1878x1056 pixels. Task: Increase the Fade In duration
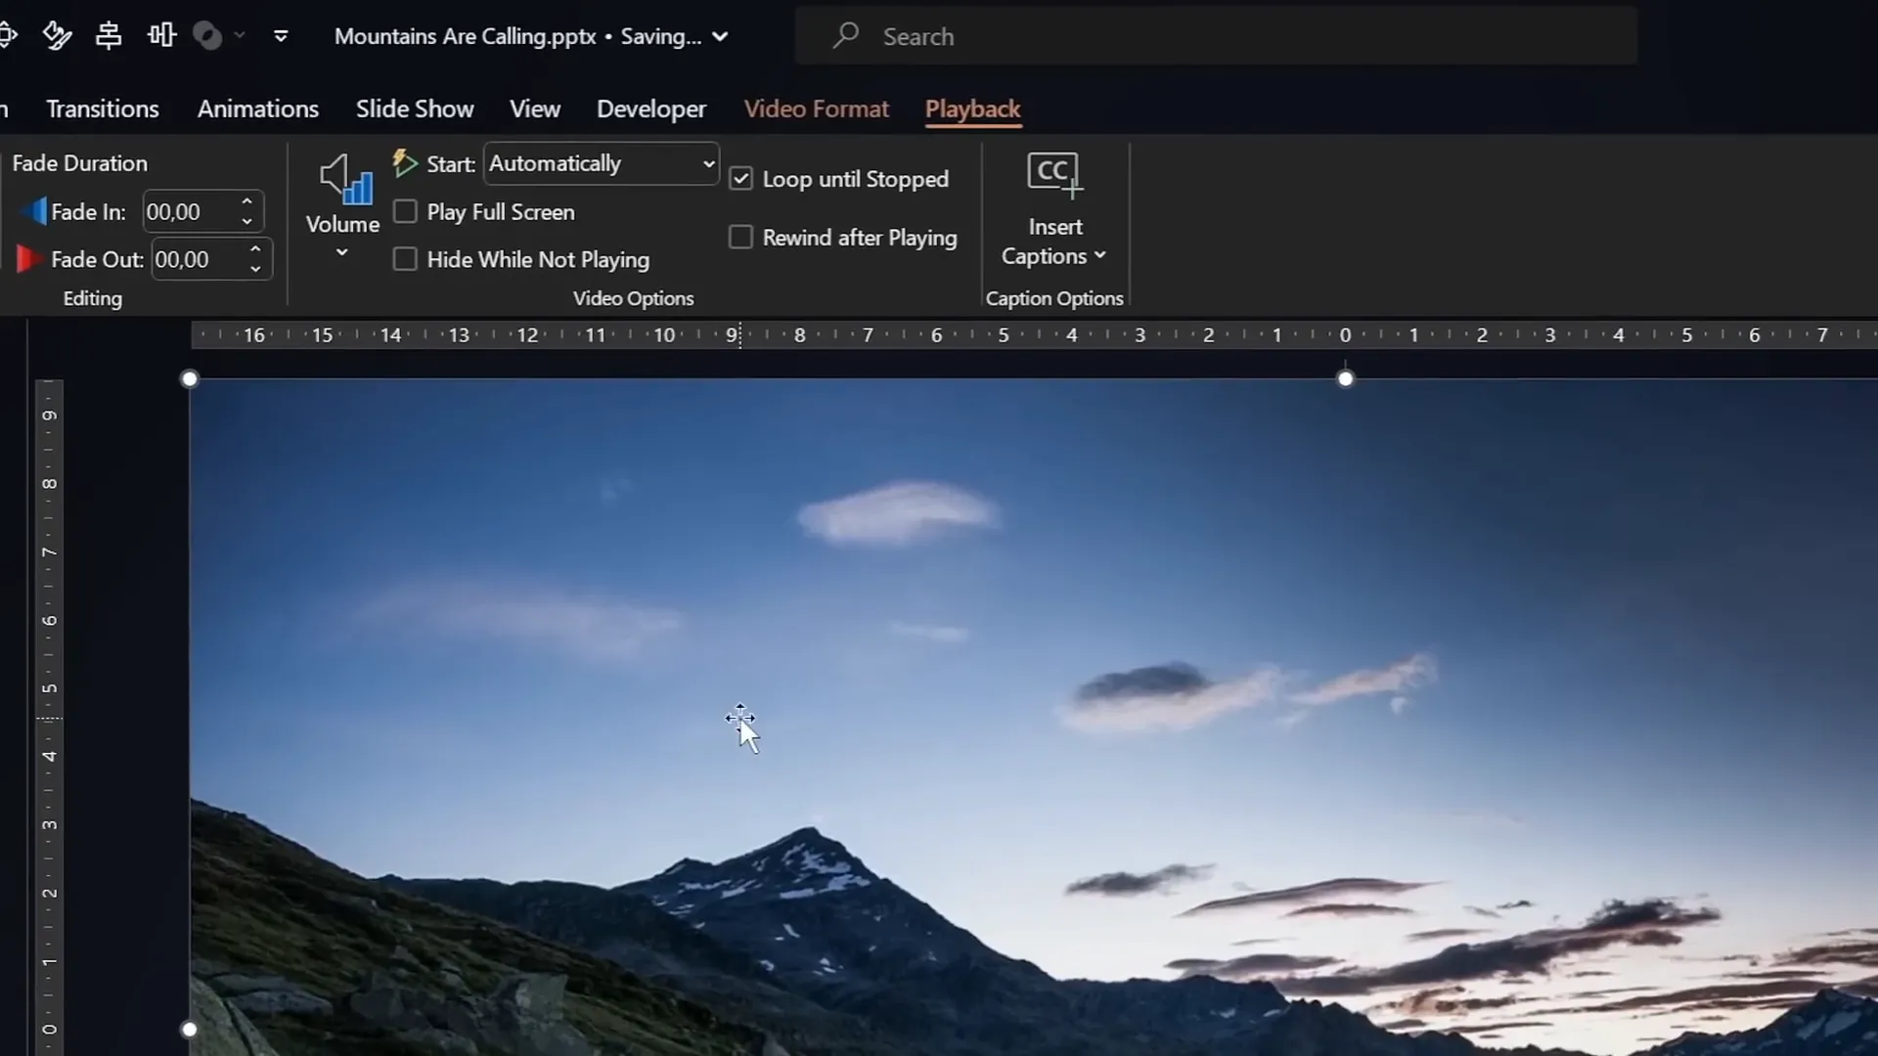pyautogui.click(x=247, y=201)
